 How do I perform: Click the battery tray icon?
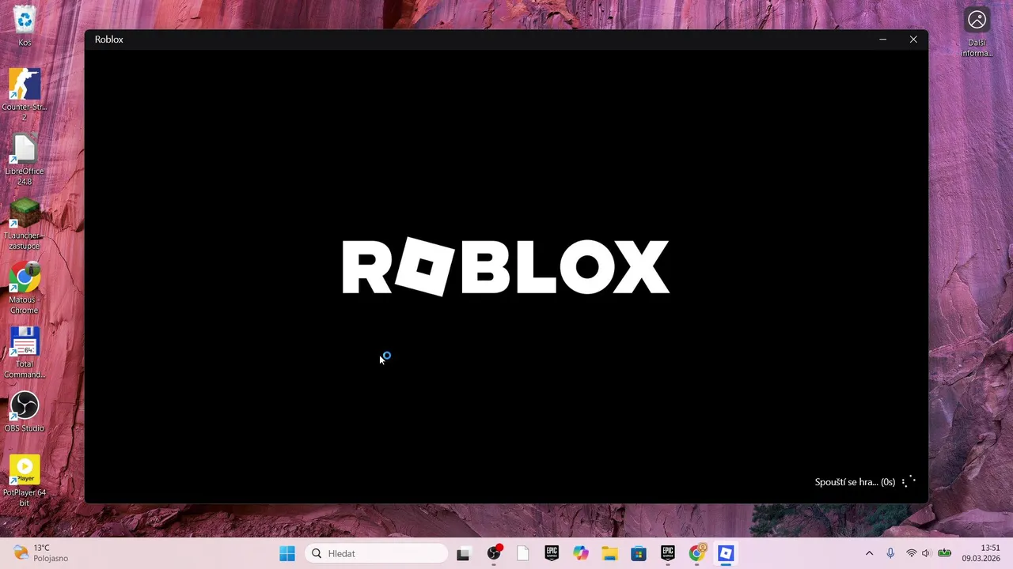(944, 553)
